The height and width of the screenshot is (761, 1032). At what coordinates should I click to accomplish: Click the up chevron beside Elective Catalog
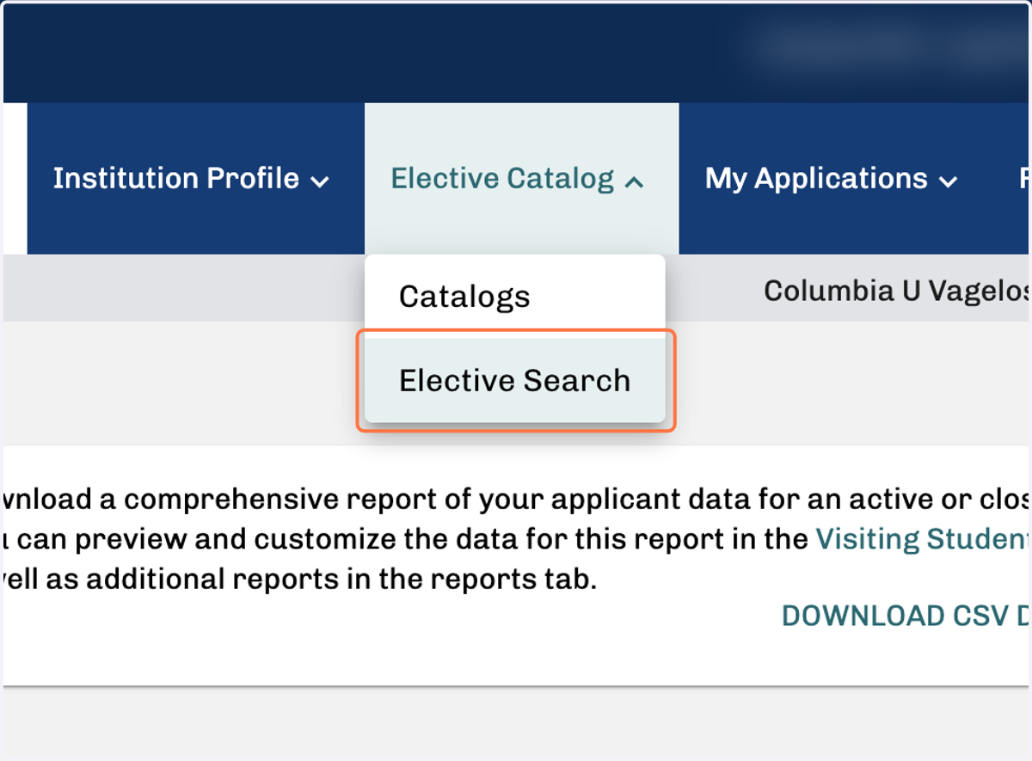[635, 181]
